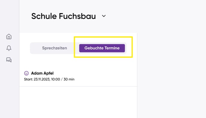206x118 pixels.
Task: Click the word Start in appointment details
Action: pos(28,79)
